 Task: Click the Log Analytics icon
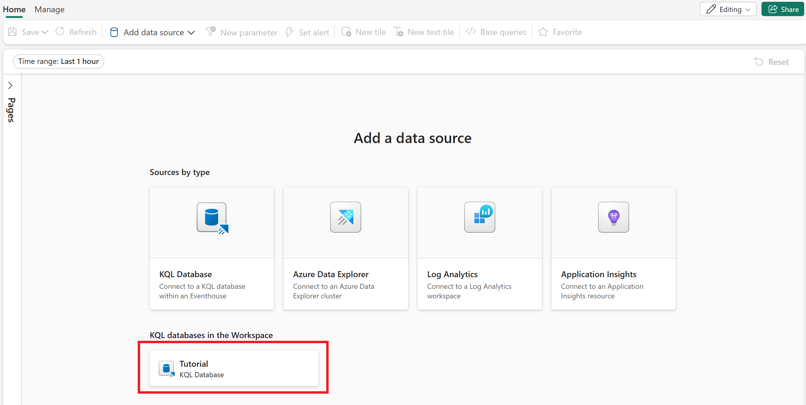click(479, 217)
